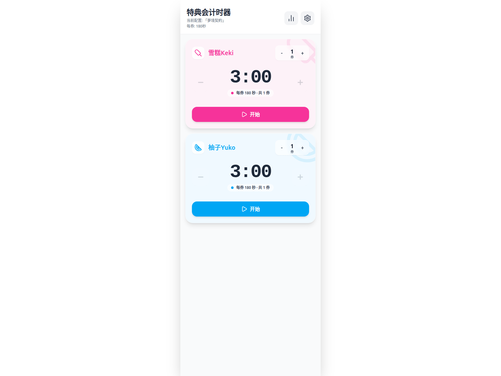
Task: Start the pink 雪糕Keki timer
Action: click(250, 114)
